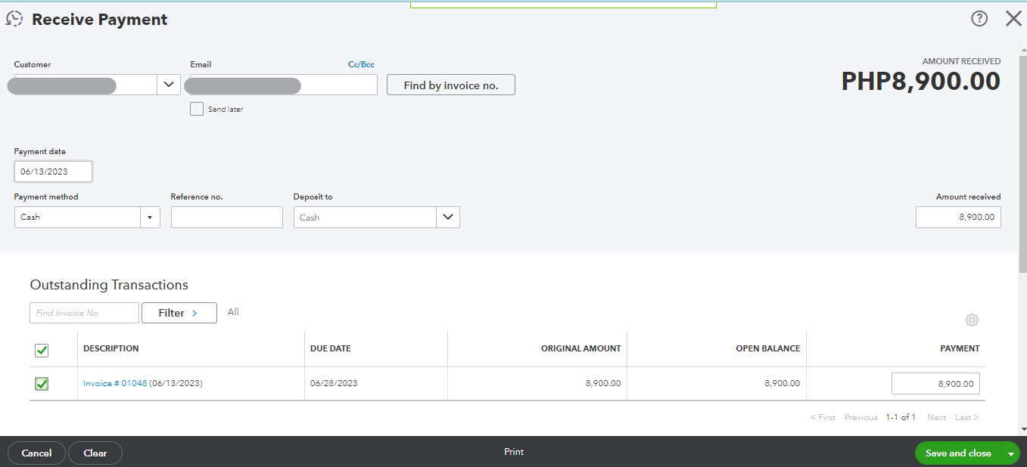Click the PAYMENT column header
This screenshot has width=1027, height=467.
960,348
